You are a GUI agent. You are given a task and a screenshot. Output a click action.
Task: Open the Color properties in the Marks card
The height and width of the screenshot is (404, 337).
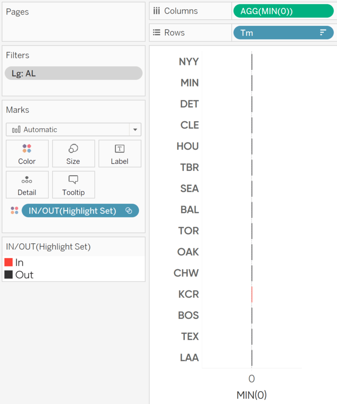click(27, 154)
